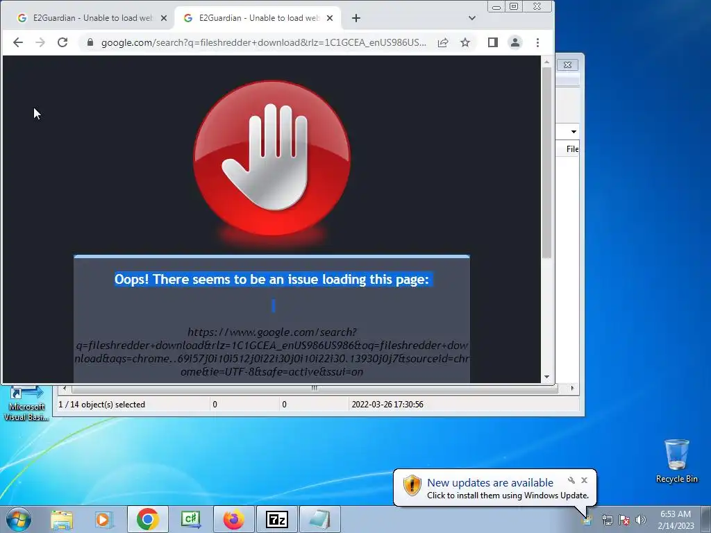Viewport: 711px width, 533px height.
Task: Close the background window
Action: 567,65
